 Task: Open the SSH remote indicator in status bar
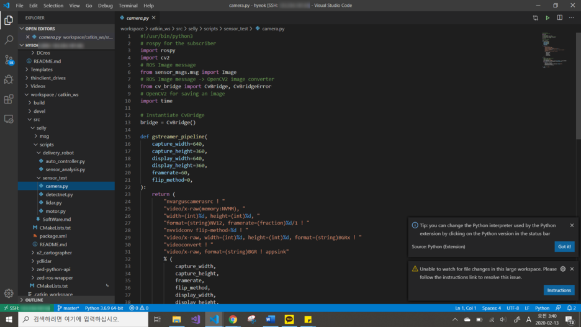point(27,308)
